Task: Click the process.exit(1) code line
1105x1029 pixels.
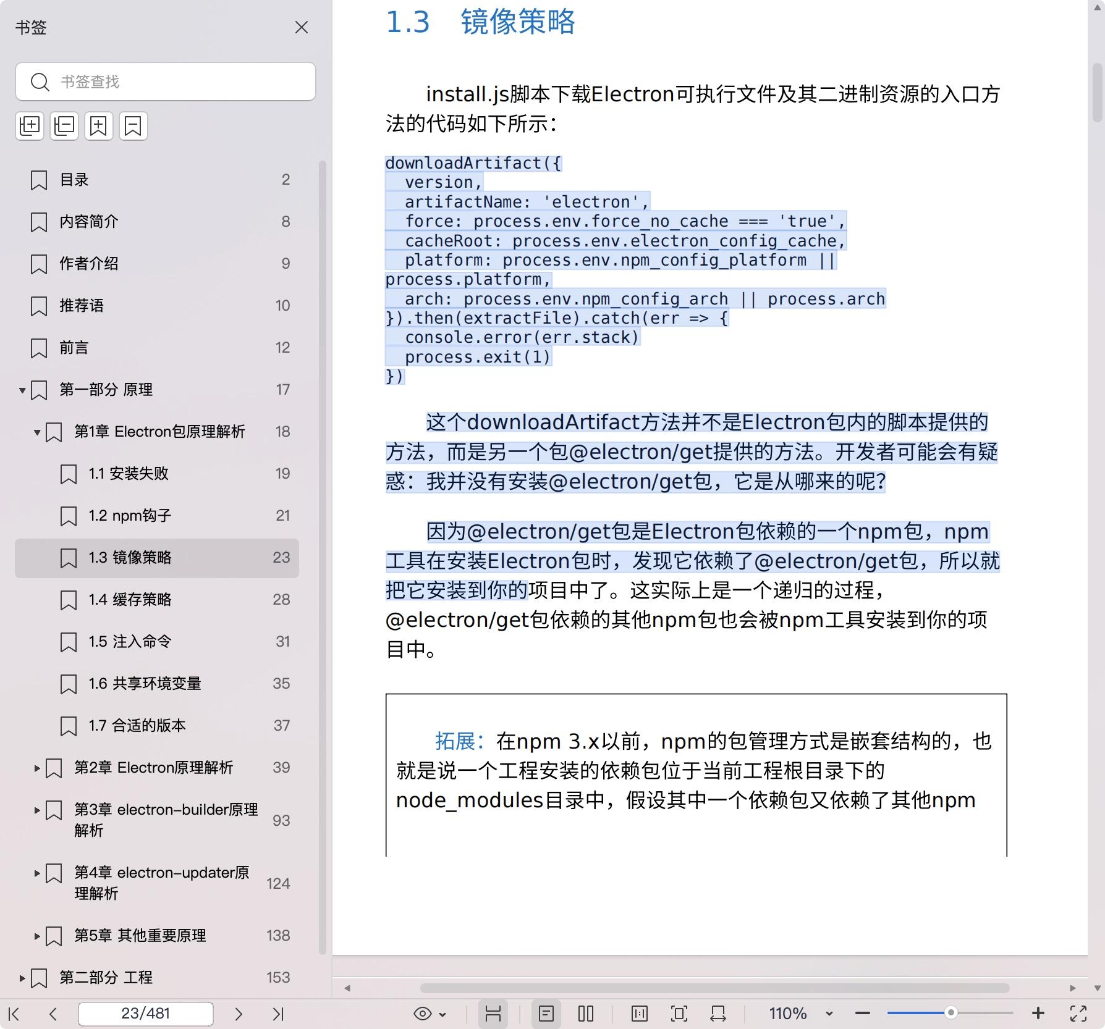Action: [478, 357]
